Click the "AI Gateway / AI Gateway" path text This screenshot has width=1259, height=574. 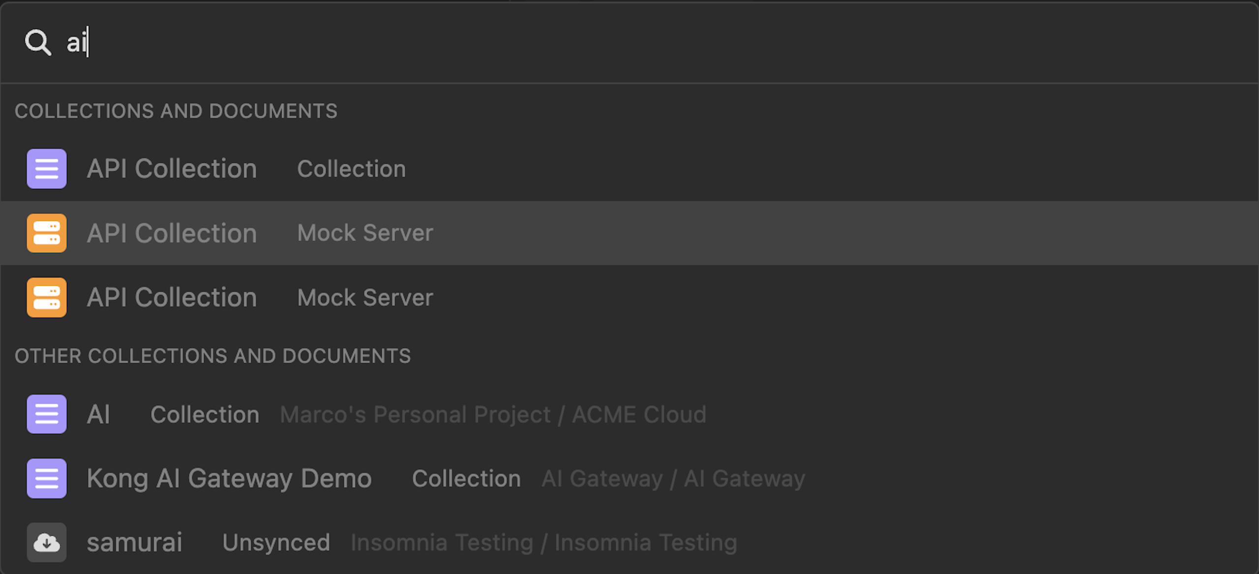(x=673, y=479)
